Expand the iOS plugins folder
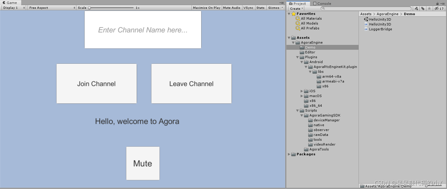 302,91
